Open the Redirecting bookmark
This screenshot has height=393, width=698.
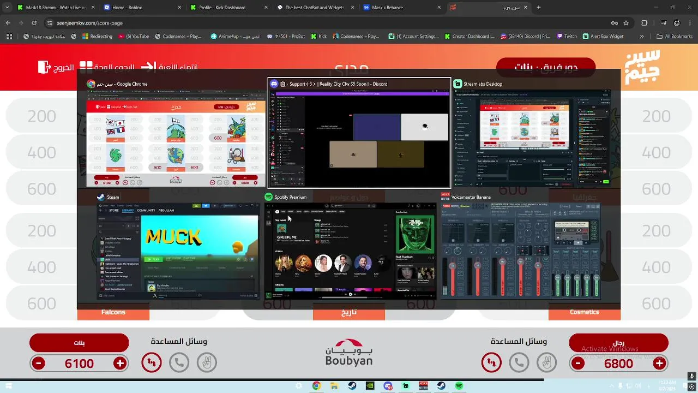click(97, 37)
